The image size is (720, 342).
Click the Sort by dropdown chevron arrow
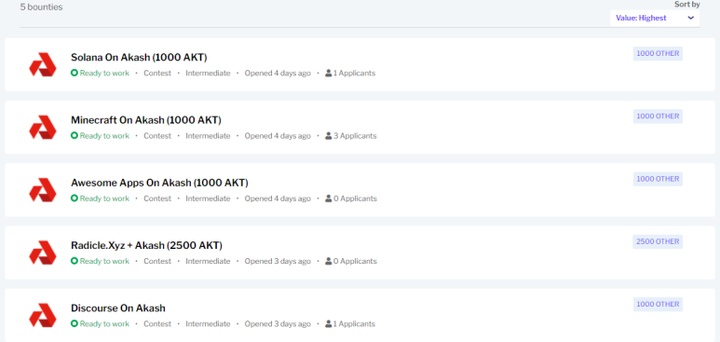click(x=690, y=18)
